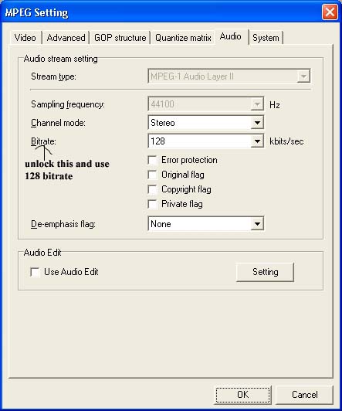This screenshot has height=411, width=342.
Task: Confirm settings with the OK button
Action: click(x=242, y=395)
